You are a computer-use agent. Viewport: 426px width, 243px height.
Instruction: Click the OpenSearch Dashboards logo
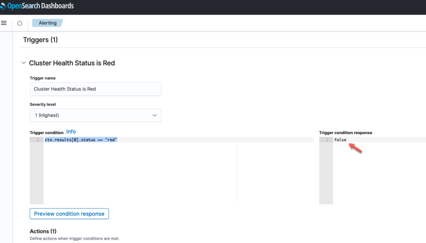(37, 6)
